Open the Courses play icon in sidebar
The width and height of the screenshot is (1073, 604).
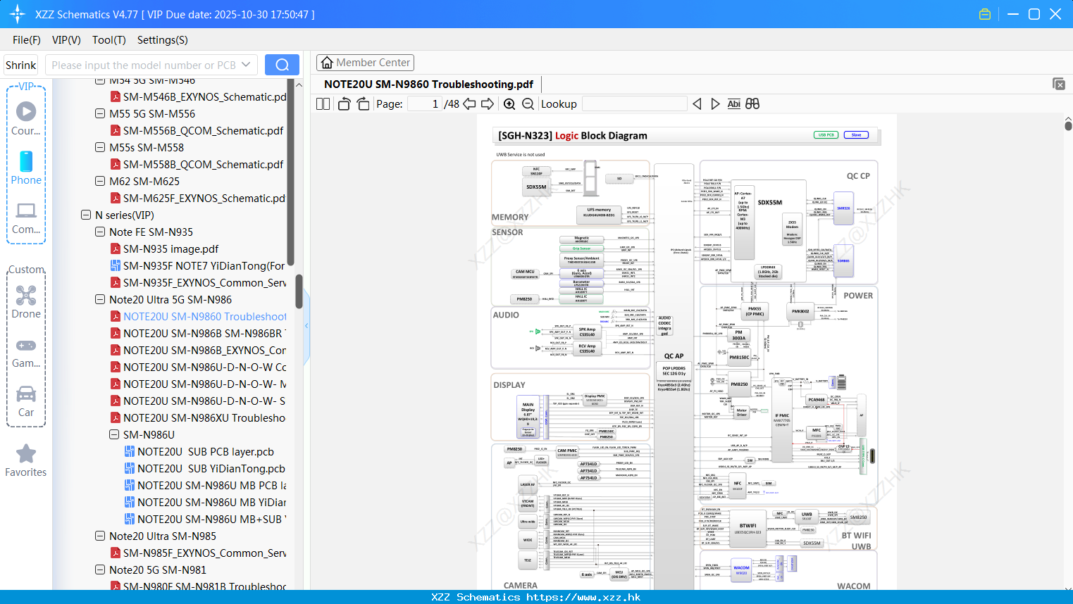(x=26, y=111)
